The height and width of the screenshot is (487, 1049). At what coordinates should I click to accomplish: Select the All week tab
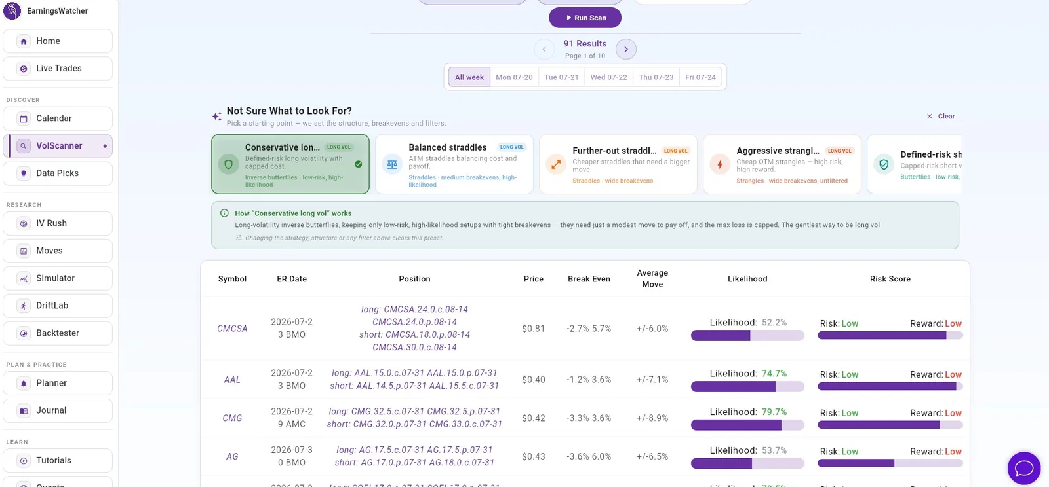pos(469,77)
